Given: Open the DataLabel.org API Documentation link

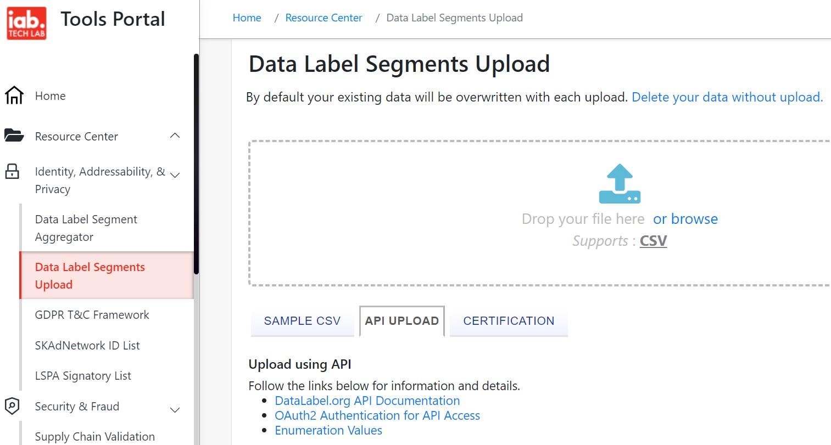Looking at the screenshot, I should [x=367, y=401].
